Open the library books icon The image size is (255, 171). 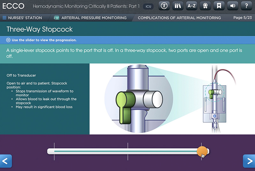click(x=178, y=6)
